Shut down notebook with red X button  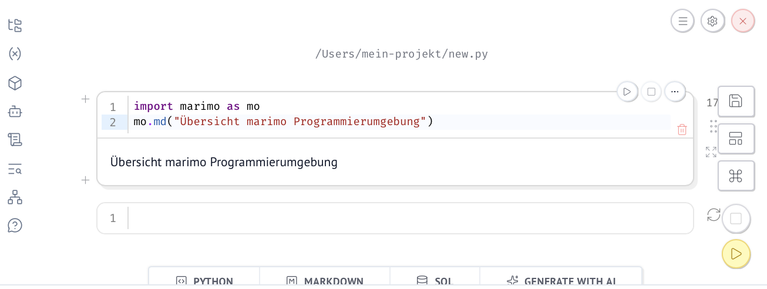click(x=743, y=21)
